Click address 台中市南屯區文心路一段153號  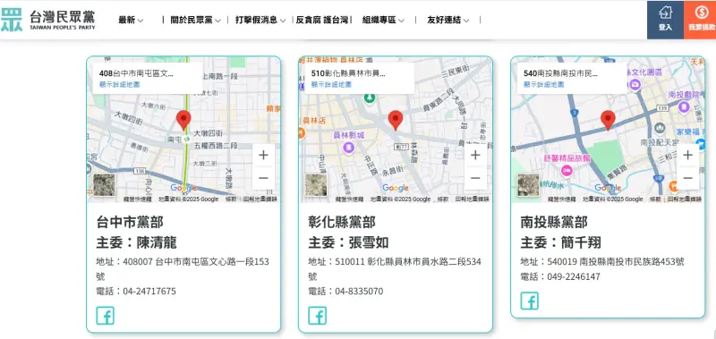pos(183,269)
